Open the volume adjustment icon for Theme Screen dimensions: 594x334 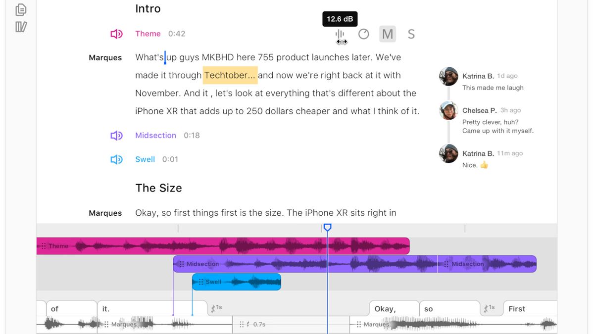pyautogui.click(x=340, y=34)
